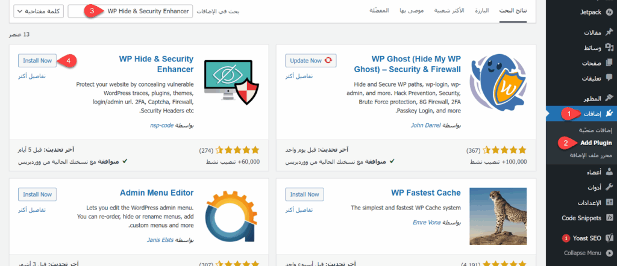Image resolution: width=617 pixels, height=266 pixels.
Task: Click the plugin search input field
Action: [x=131, y=11]
